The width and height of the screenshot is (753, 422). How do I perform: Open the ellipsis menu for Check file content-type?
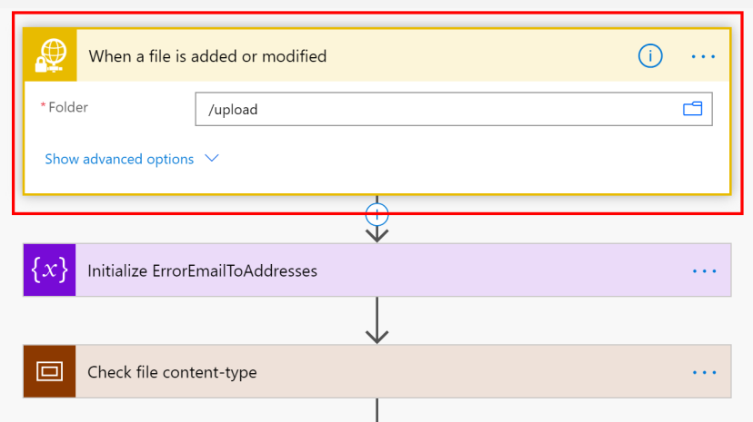tap(704, 372)
